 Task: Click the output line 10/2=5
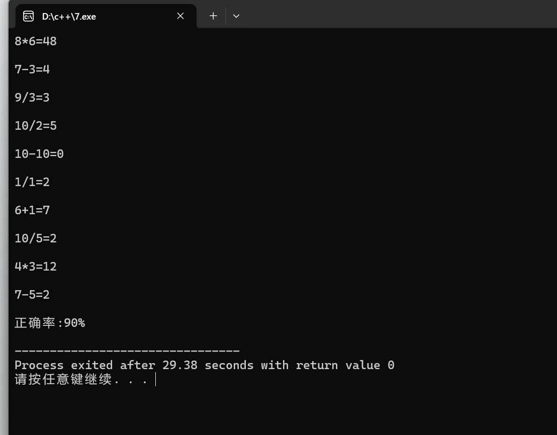coord(36,126)
